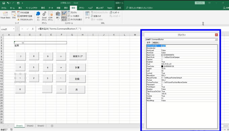Click the formula bar text
Image resolution: width=229 pixels, height=131 pixels.
(59, 29)
